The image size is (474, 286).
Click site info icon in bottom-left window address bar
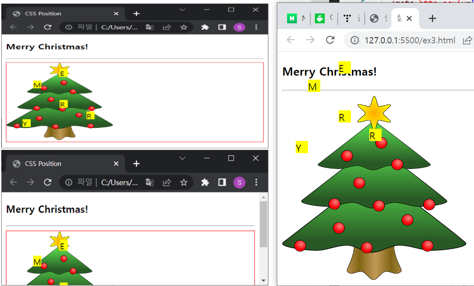(69, 182)
